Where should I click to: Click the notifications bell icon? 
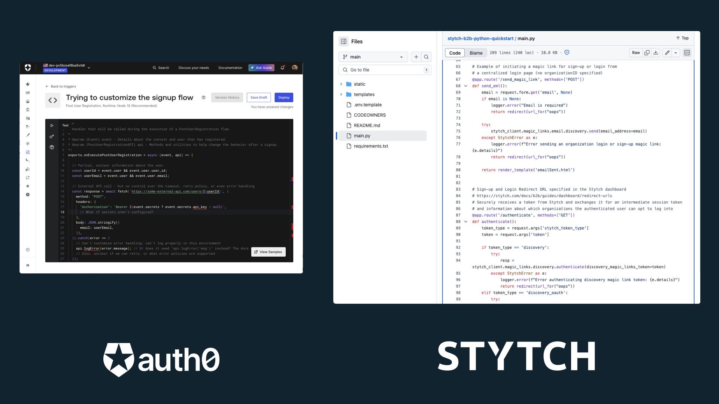[x=282, y=68]
